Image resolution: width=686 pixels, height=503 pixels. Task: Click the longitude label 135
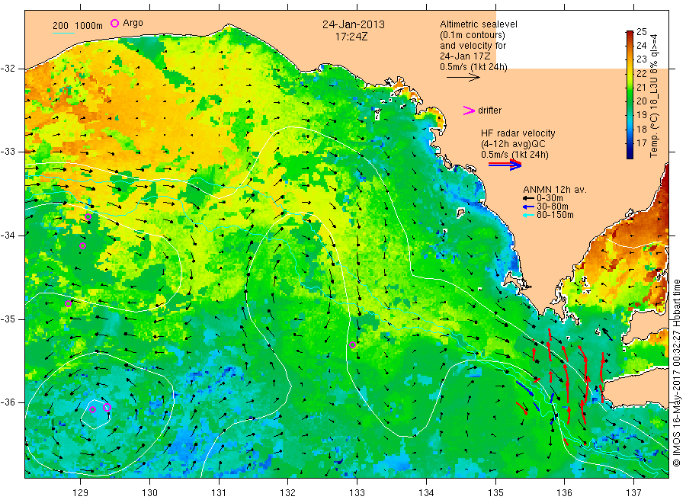(495, 493)
